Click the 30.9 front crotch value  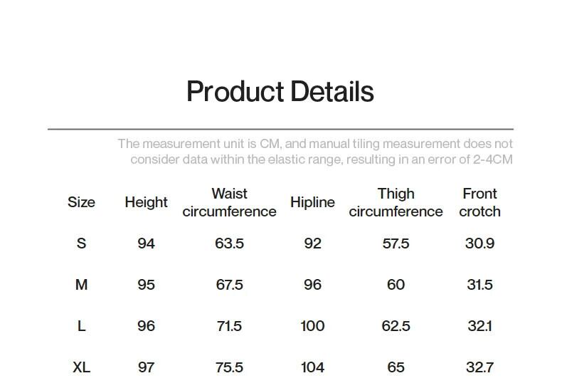pyautogui.click(x=479, y=243)
